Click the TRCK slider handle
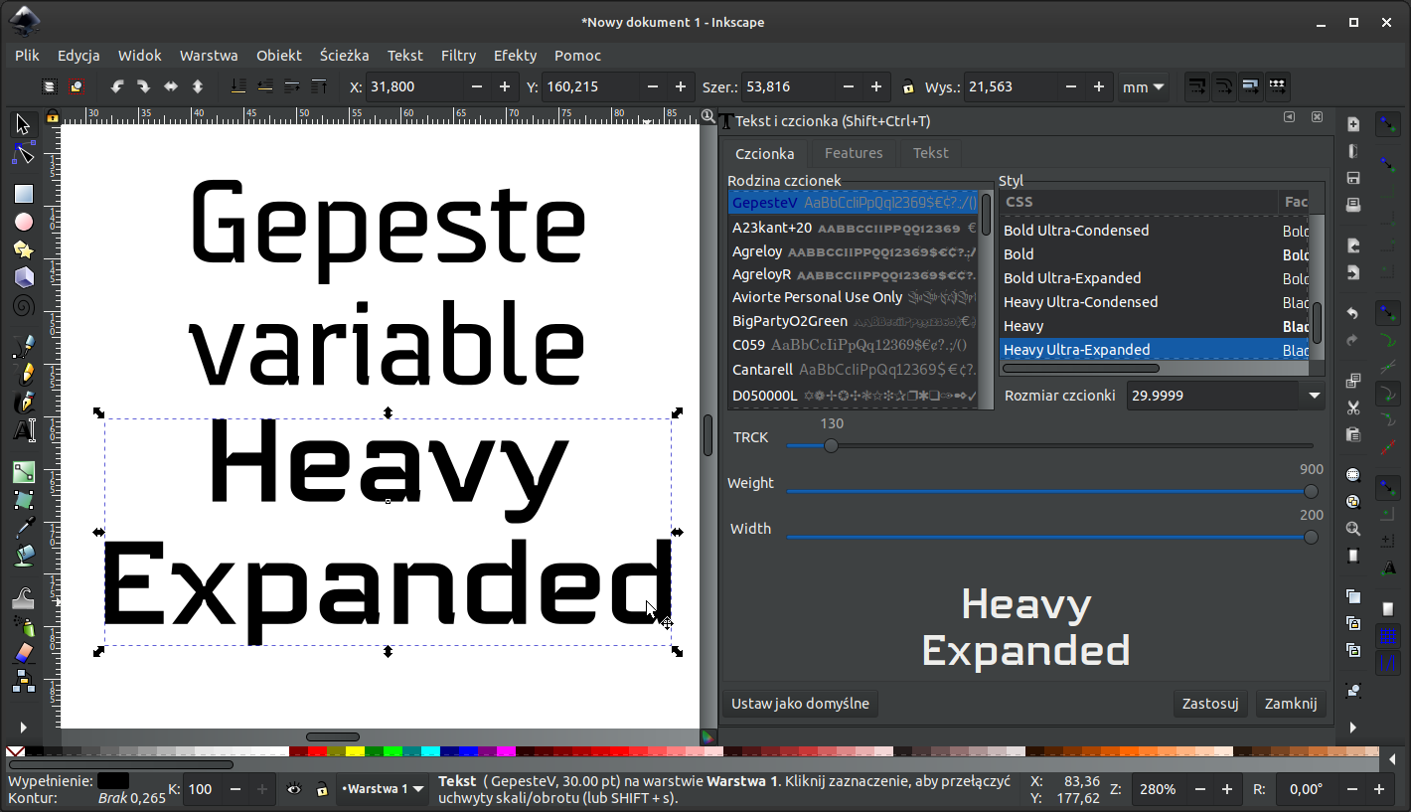Viewport: 1411px width, 812px height. pyautogui.click(x=831, y=445)
